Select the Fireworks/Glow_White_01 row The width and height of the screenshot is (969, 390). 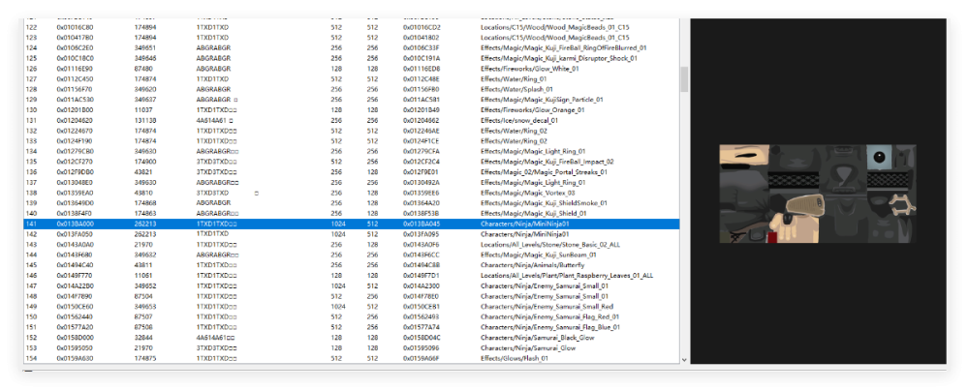(x=351, y=69)
